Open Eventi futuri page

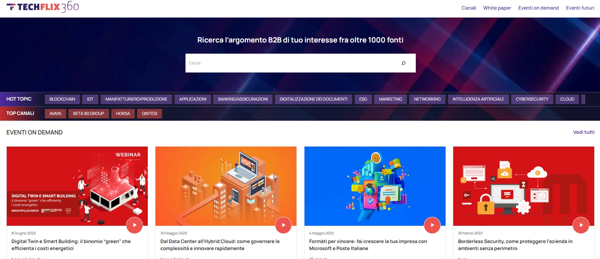[580, 8]
